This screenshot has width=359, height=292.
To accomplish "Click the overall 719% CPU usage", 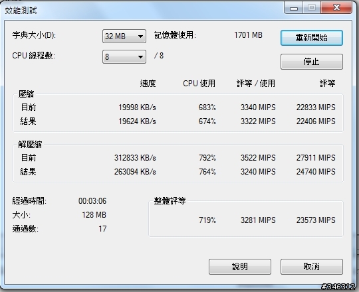I will click(x=207, y=220).
